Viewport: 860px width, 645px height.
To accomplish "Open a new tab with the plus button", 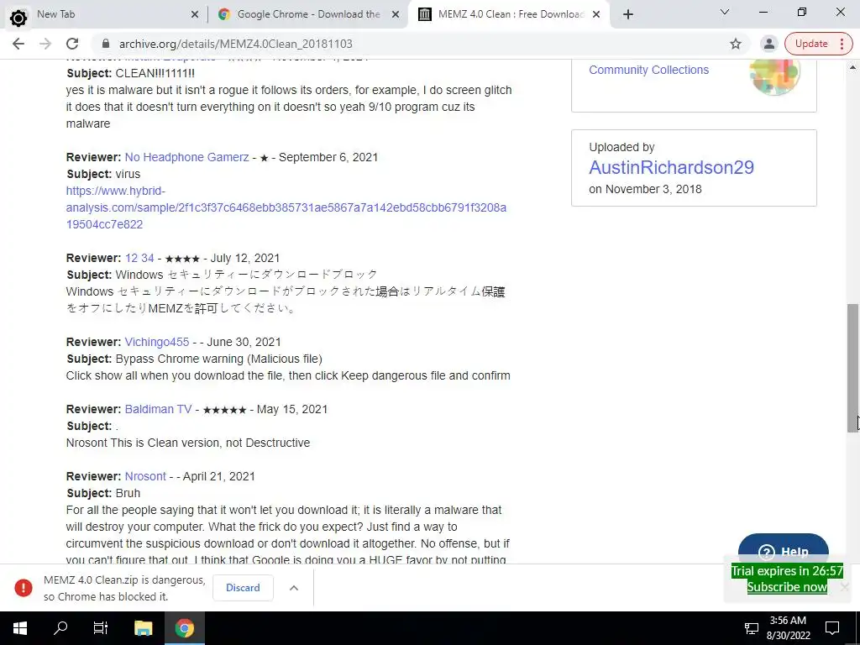I will pos(628,15).
